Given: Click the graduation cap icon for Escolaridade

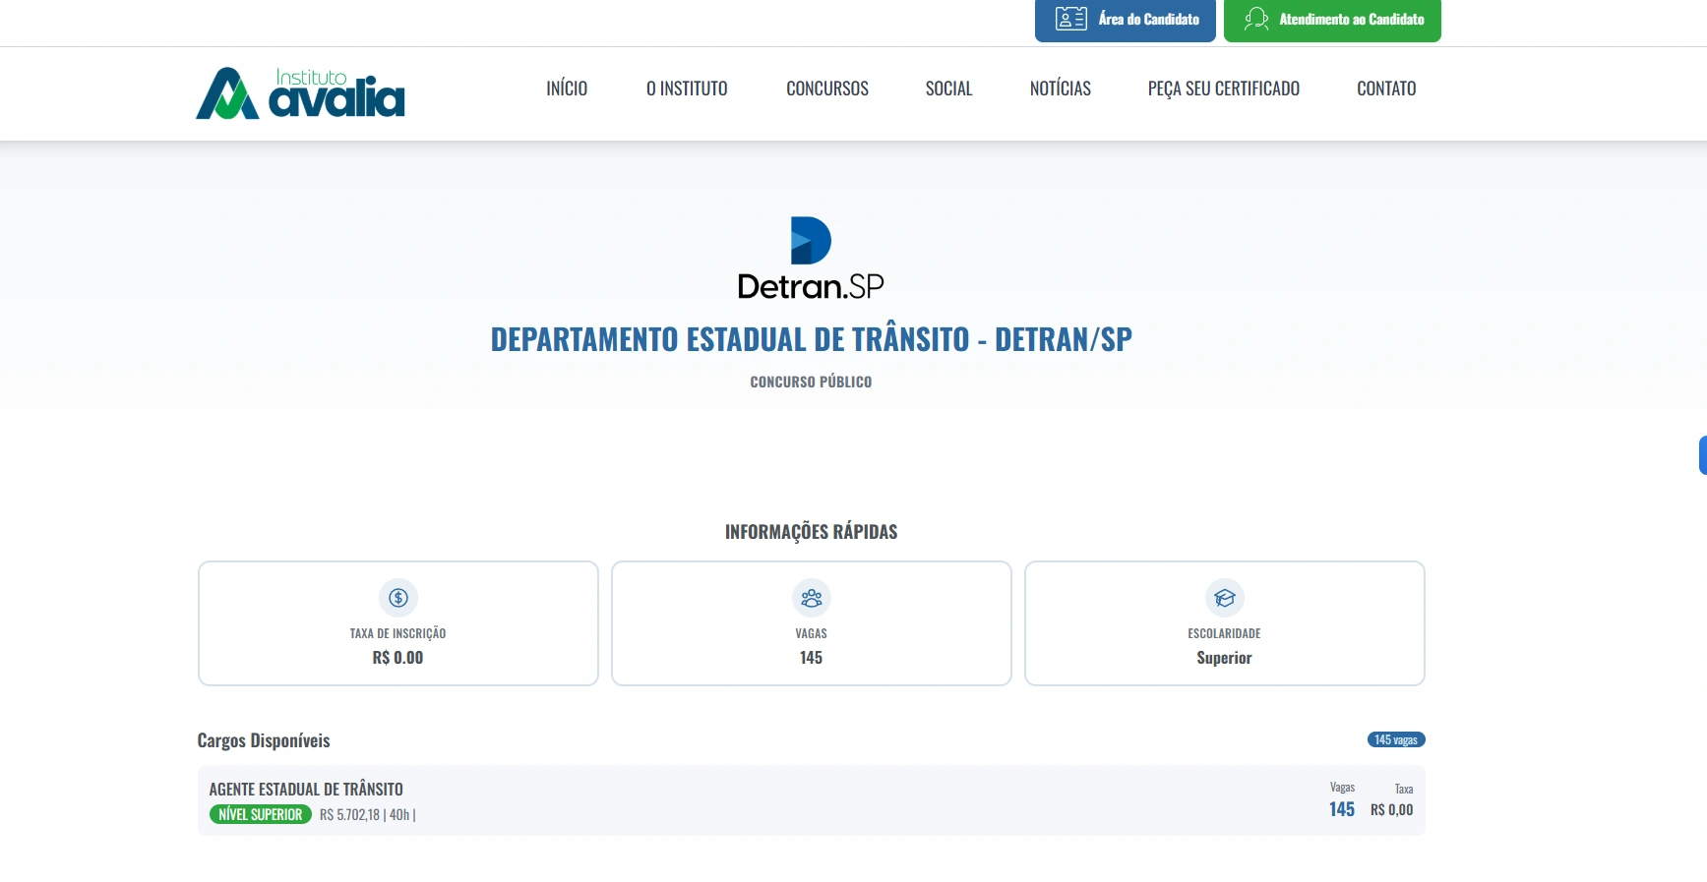Looking at the screenshot, I should [1225, 597].
